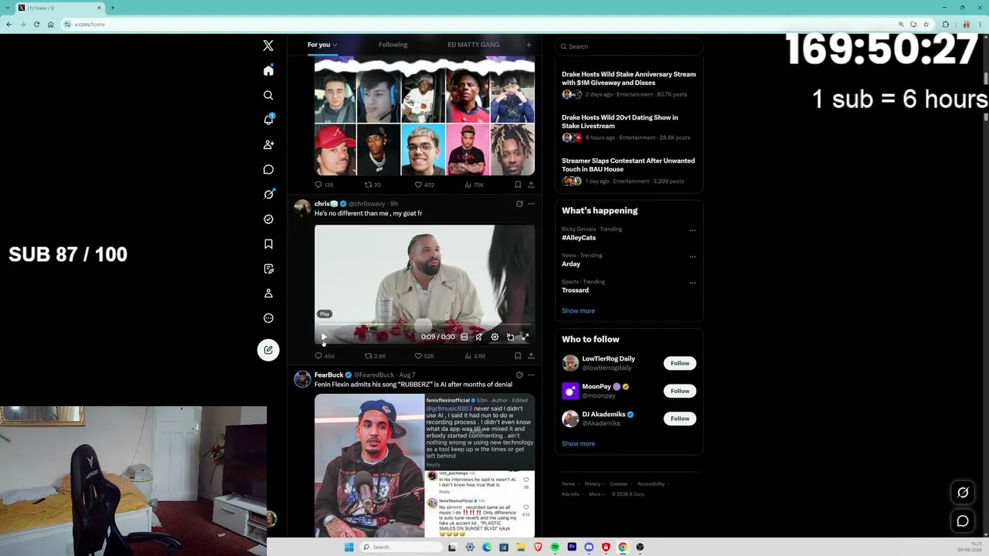Bookmark the chris video post
Viewport: 989px width, 556px height.
click(x=518, y=356)
